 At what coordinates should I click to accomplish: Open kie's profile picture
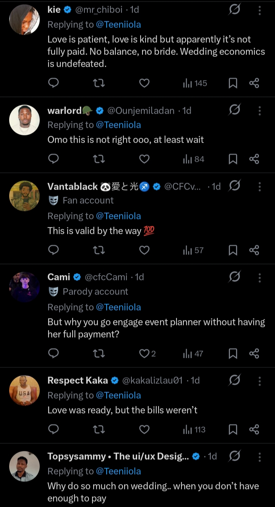[x=24, y=19]
